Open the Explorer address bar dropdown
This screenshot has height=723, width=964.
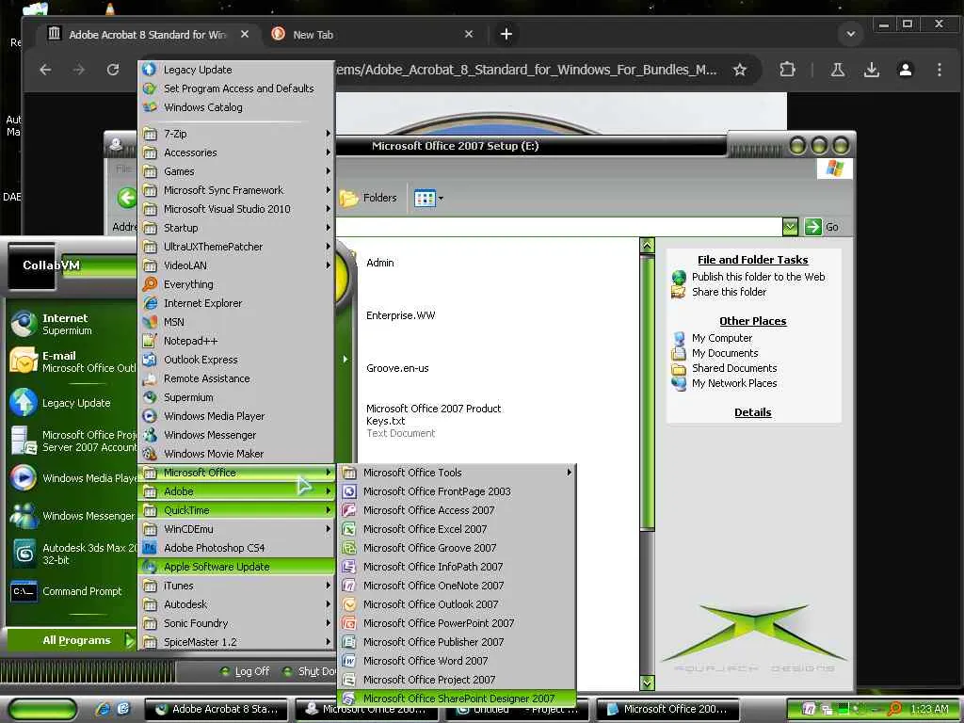(790, 227)
